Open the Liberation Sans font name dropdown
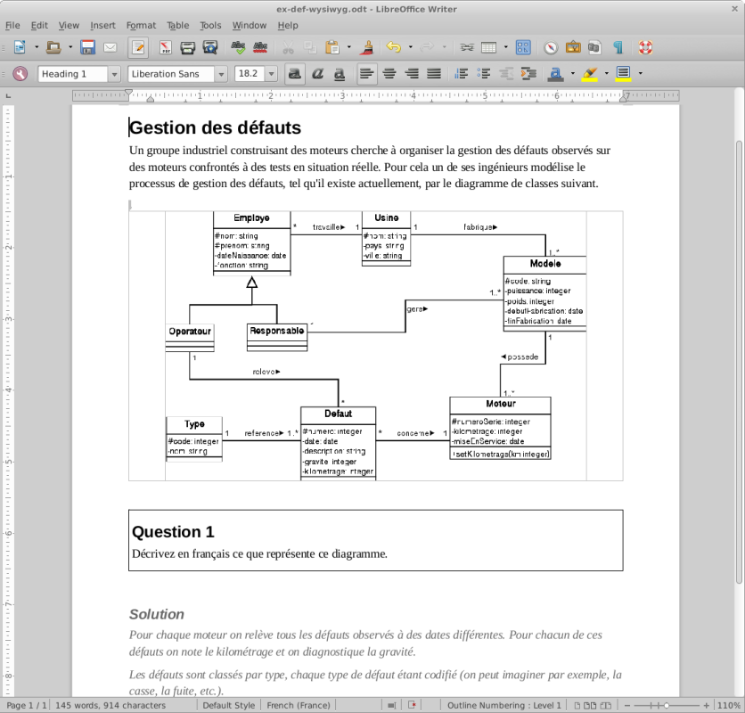The width and height of the screenshot is (745, 713). [221, 74]
